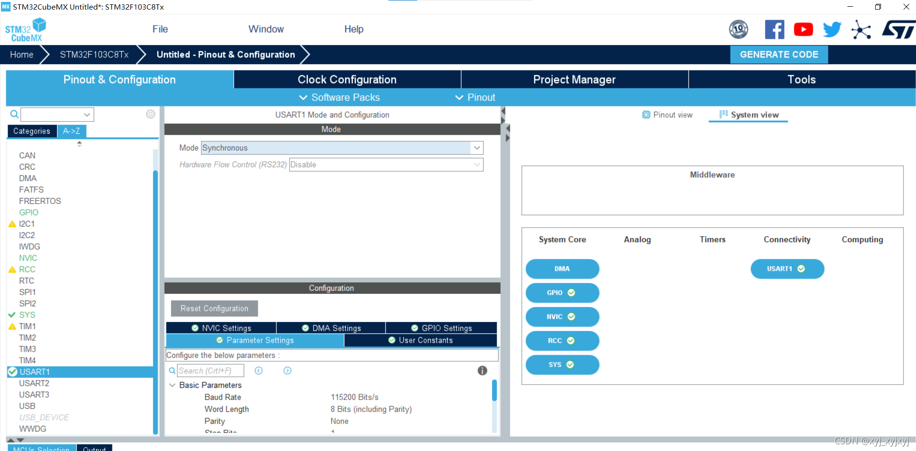Viewport: 916px width, 451px height.
Task: Click the STM32CubeMX logo
Action: coord(25,30)
